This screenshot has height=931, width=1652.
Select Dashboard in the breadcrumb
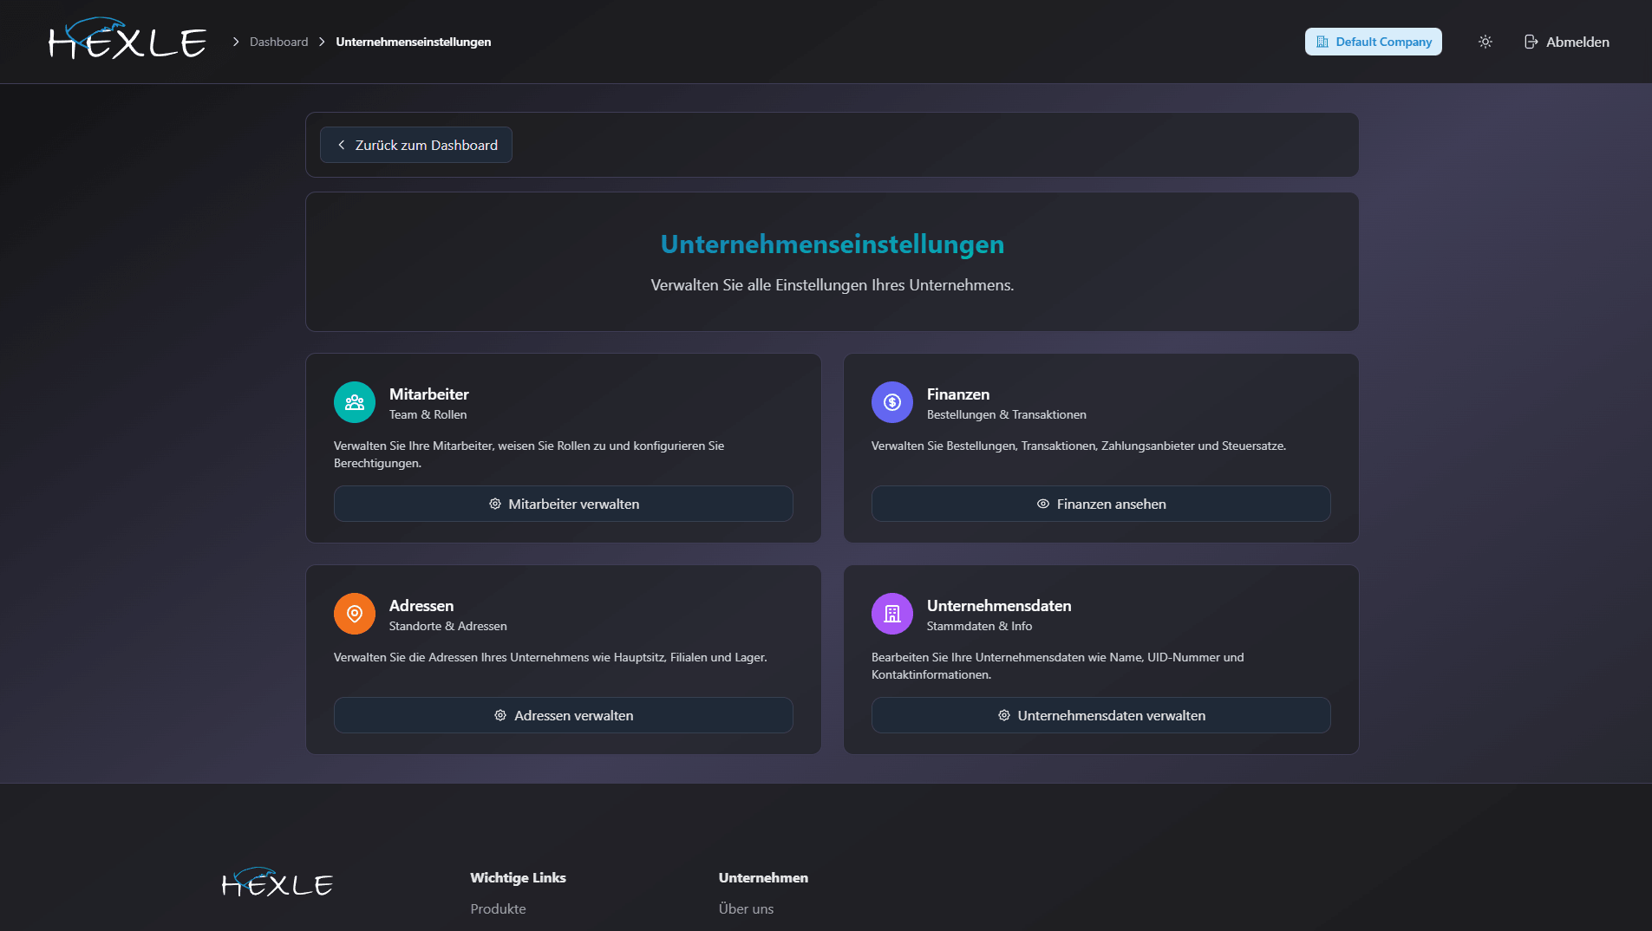pos(278,41)
